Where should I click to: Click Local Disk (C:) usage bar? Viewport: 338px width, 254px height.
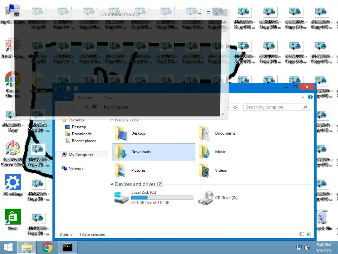(x=162, y=197)
